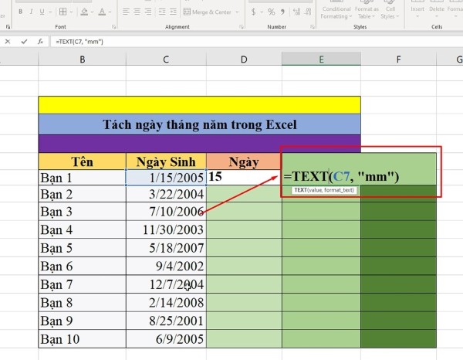Expand the Font Color dropdown arrow

[110, 12]
